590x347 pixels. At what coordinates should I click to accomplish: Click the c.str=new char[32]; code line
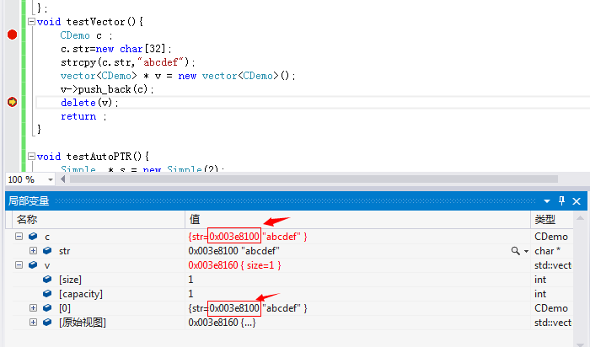116,49
